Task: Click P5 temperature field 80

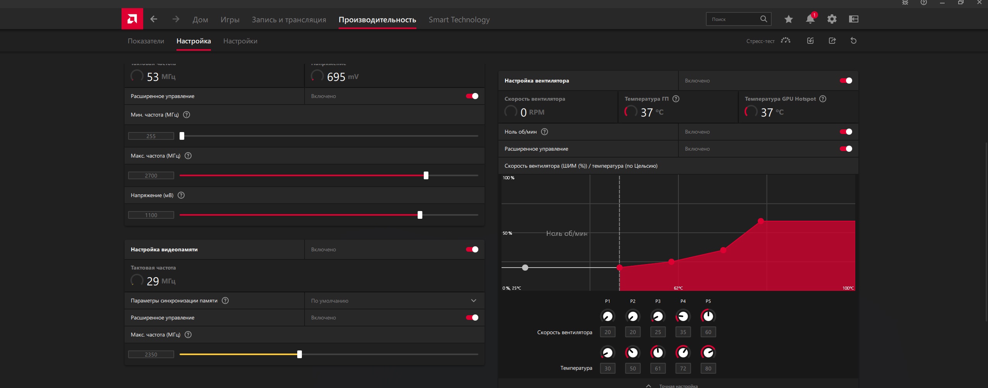Action: [708, 368]
